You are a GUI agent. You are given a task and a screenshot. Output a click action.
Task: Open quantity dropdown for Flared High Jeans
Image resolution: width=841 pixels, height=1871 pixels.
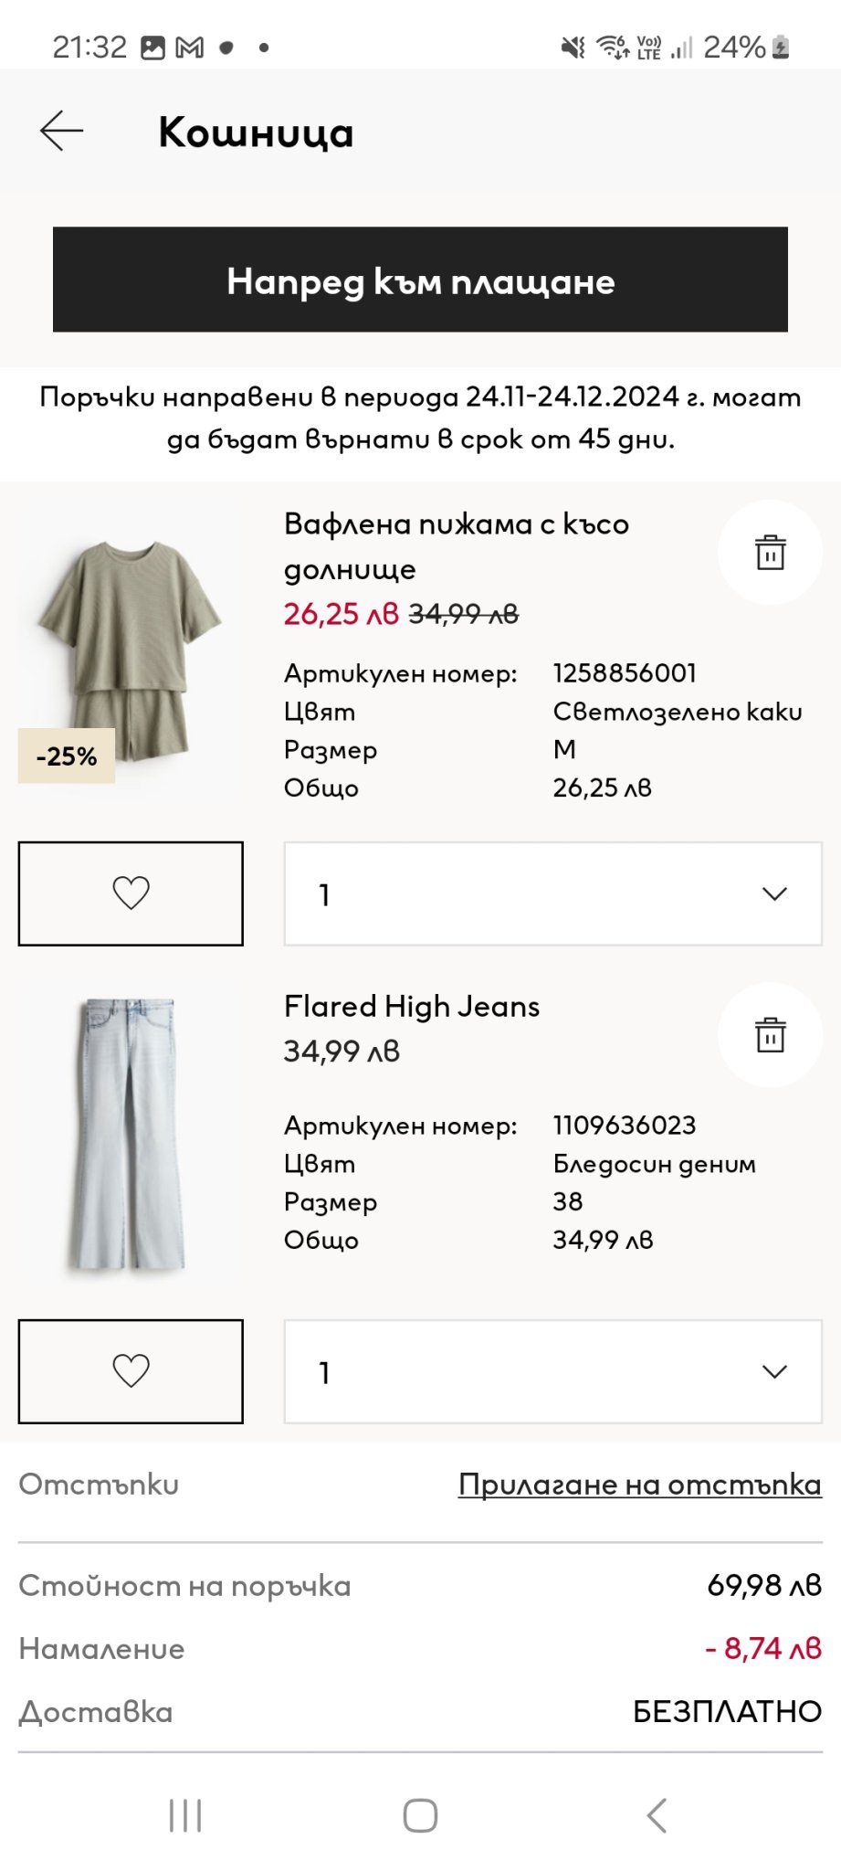click(552, 1371)
